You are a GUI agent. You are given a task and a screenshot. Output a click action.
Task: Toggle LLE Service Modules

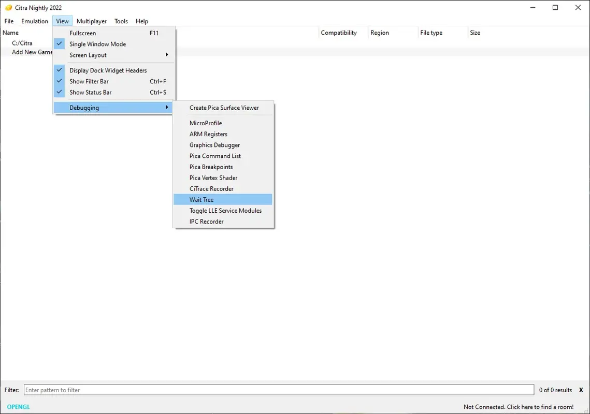point(225,211)
